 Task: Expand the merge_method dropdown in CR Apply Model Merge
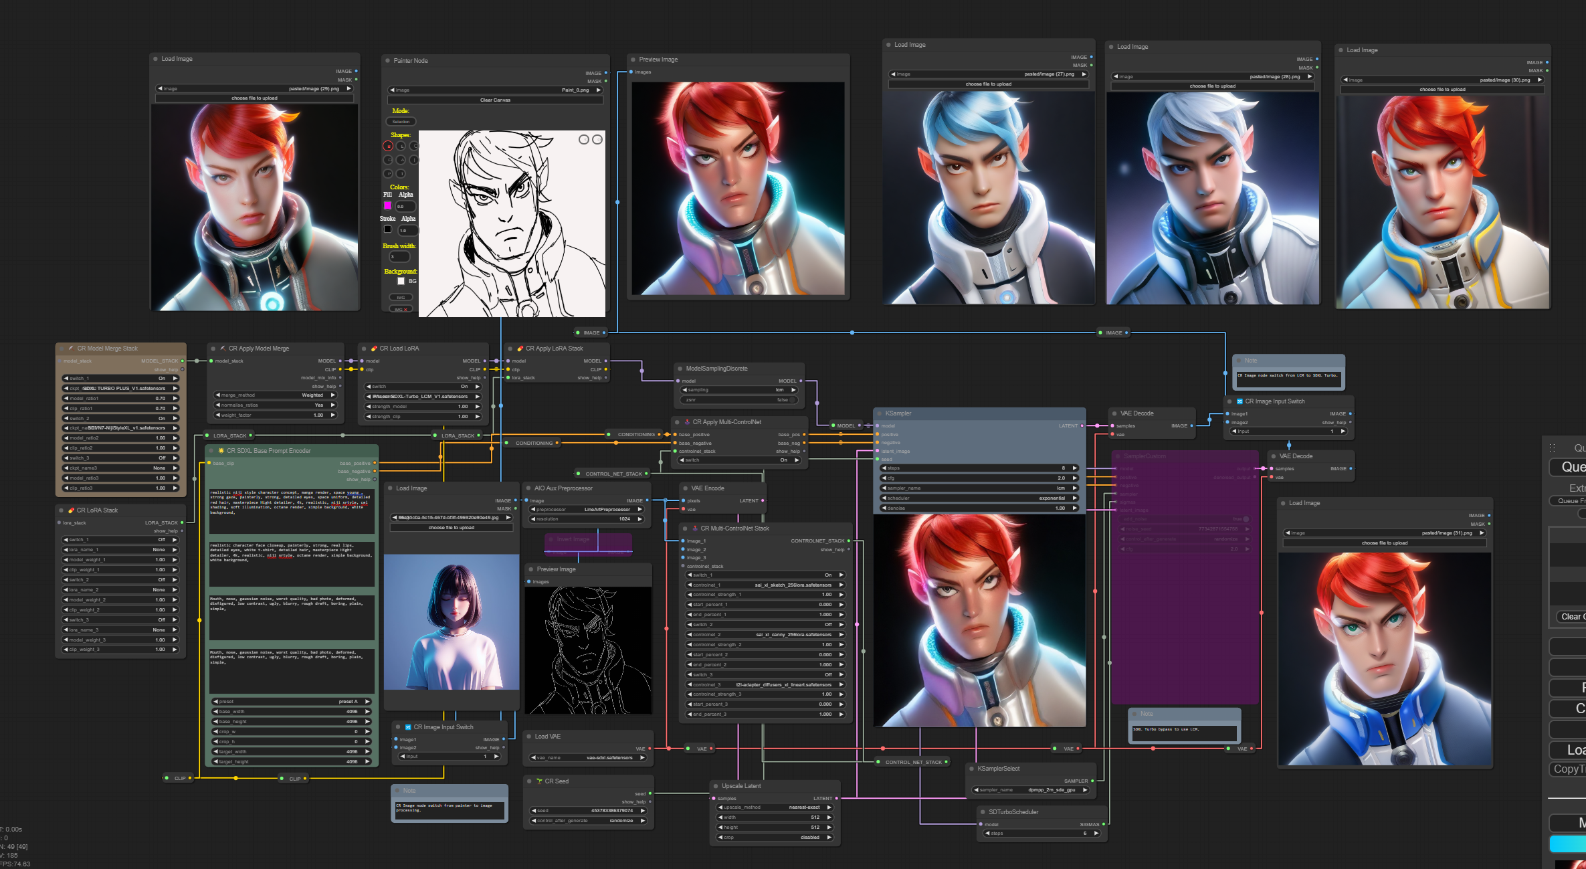click(x=275, y=395)
